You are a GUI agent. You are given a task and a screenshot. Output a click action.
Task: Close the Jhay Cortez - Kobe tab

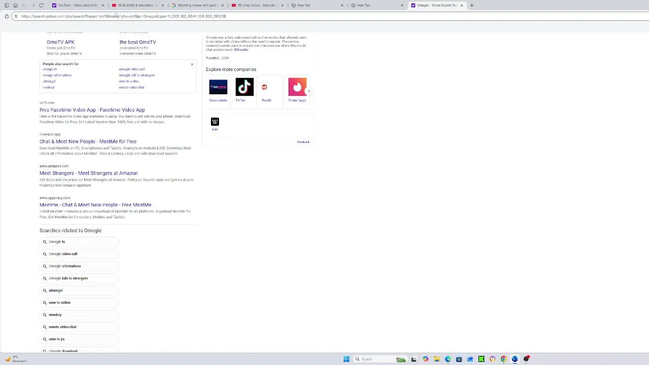282,5
